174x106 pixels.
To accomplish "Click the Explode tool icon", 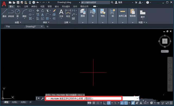I will click(x=54, y=14).
